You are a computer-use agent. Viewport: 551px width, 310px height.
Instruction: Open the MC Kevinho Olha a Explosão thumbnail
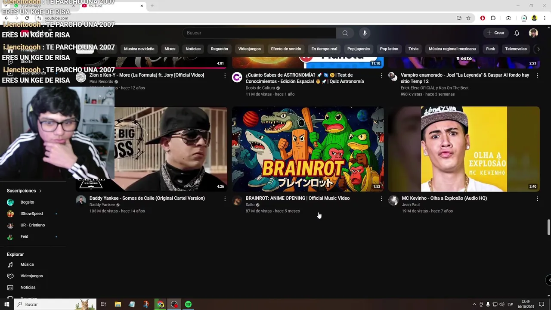[464, 149]
